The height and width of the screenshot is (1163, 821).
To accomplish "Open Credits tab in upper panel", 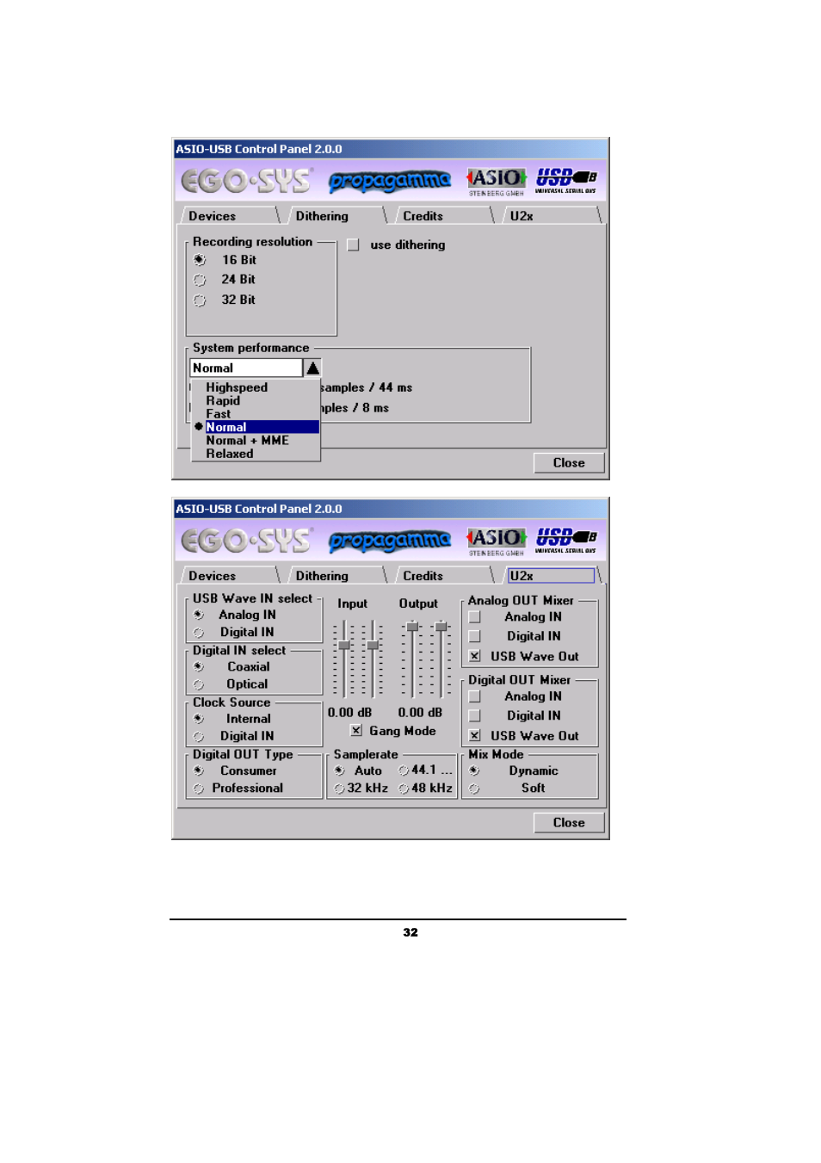I will 444,216.
